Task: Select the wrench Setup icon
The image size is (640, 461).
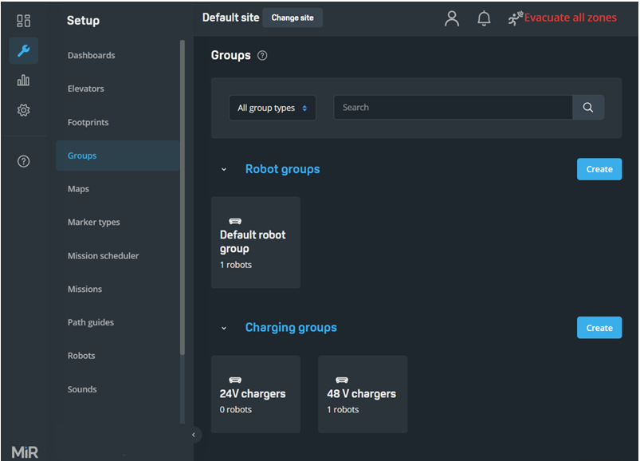Action: (23, 51)
